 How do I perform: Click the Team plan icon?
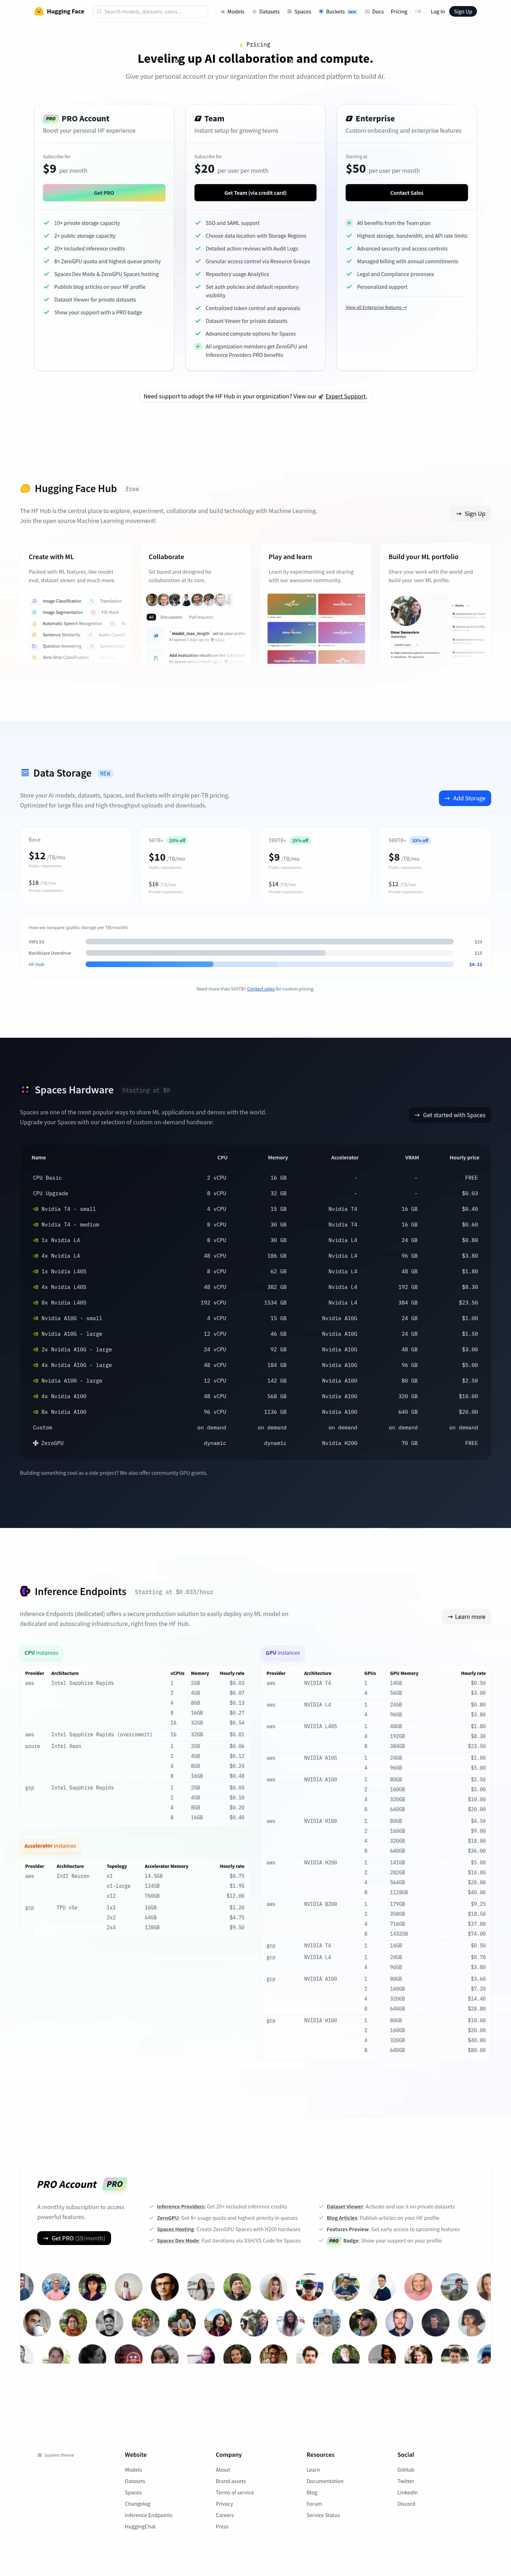coord(198,118)
